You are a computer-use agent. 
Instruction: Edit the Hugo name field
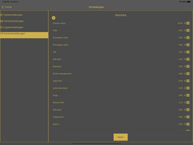(x=112, y=95)
